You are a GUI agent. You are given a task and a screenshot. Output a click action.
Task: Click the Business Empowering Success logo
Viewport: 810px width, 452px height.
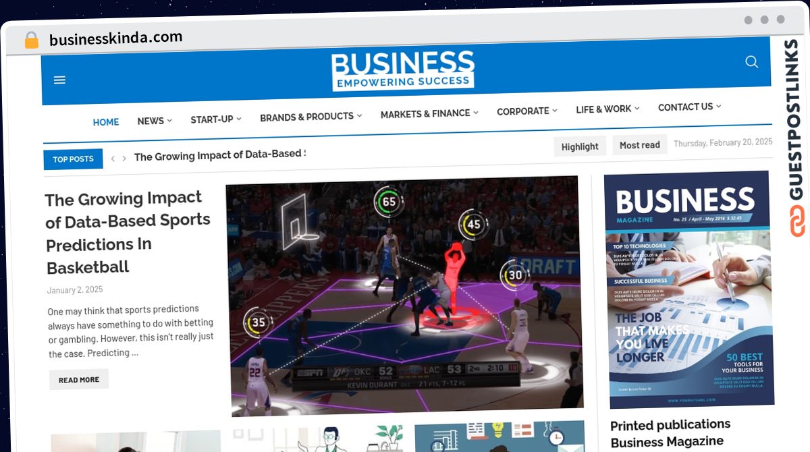[403, 71]
